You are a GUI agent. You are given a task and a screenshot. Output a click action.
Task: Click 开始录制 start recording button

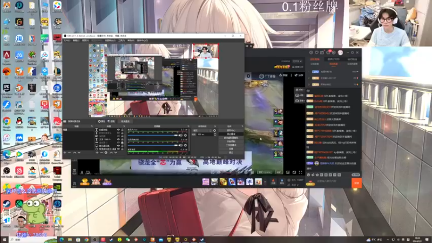point(231,141)
